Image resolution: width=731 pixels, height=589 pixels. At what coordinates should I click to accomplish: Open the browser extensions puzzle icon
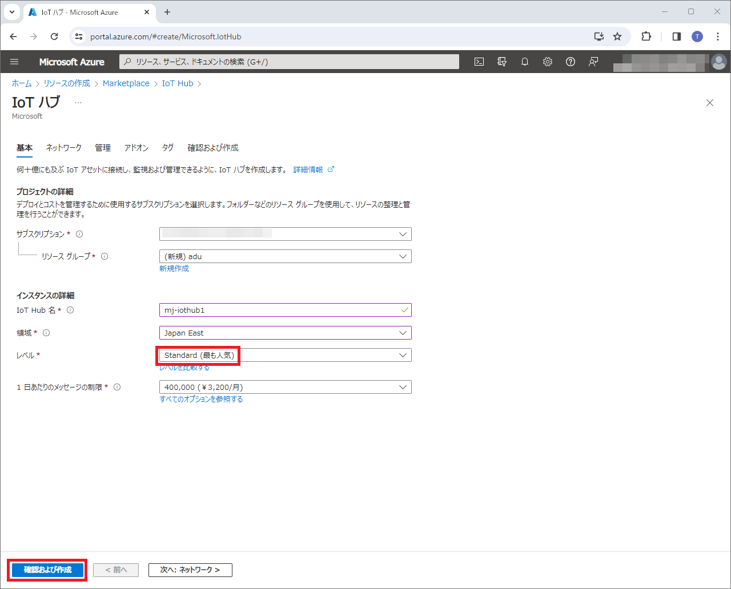click(x=646, y=37)
